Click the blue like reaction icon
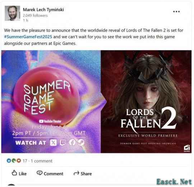 click(x=9, y=161)
